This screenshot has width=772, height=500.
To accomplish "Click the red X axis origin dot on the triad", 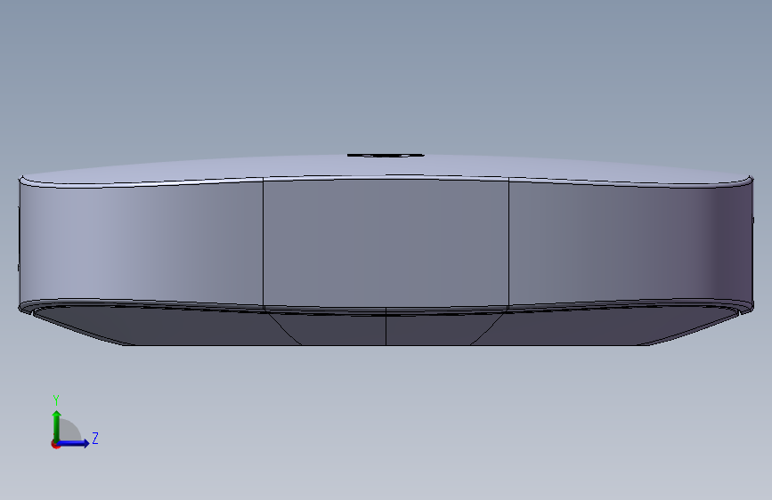I will 55,445.
